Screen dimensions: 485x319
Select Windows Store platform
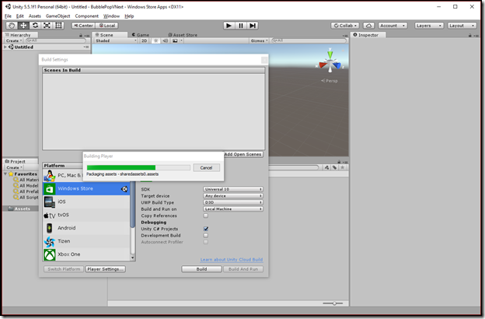coord(86,188)
